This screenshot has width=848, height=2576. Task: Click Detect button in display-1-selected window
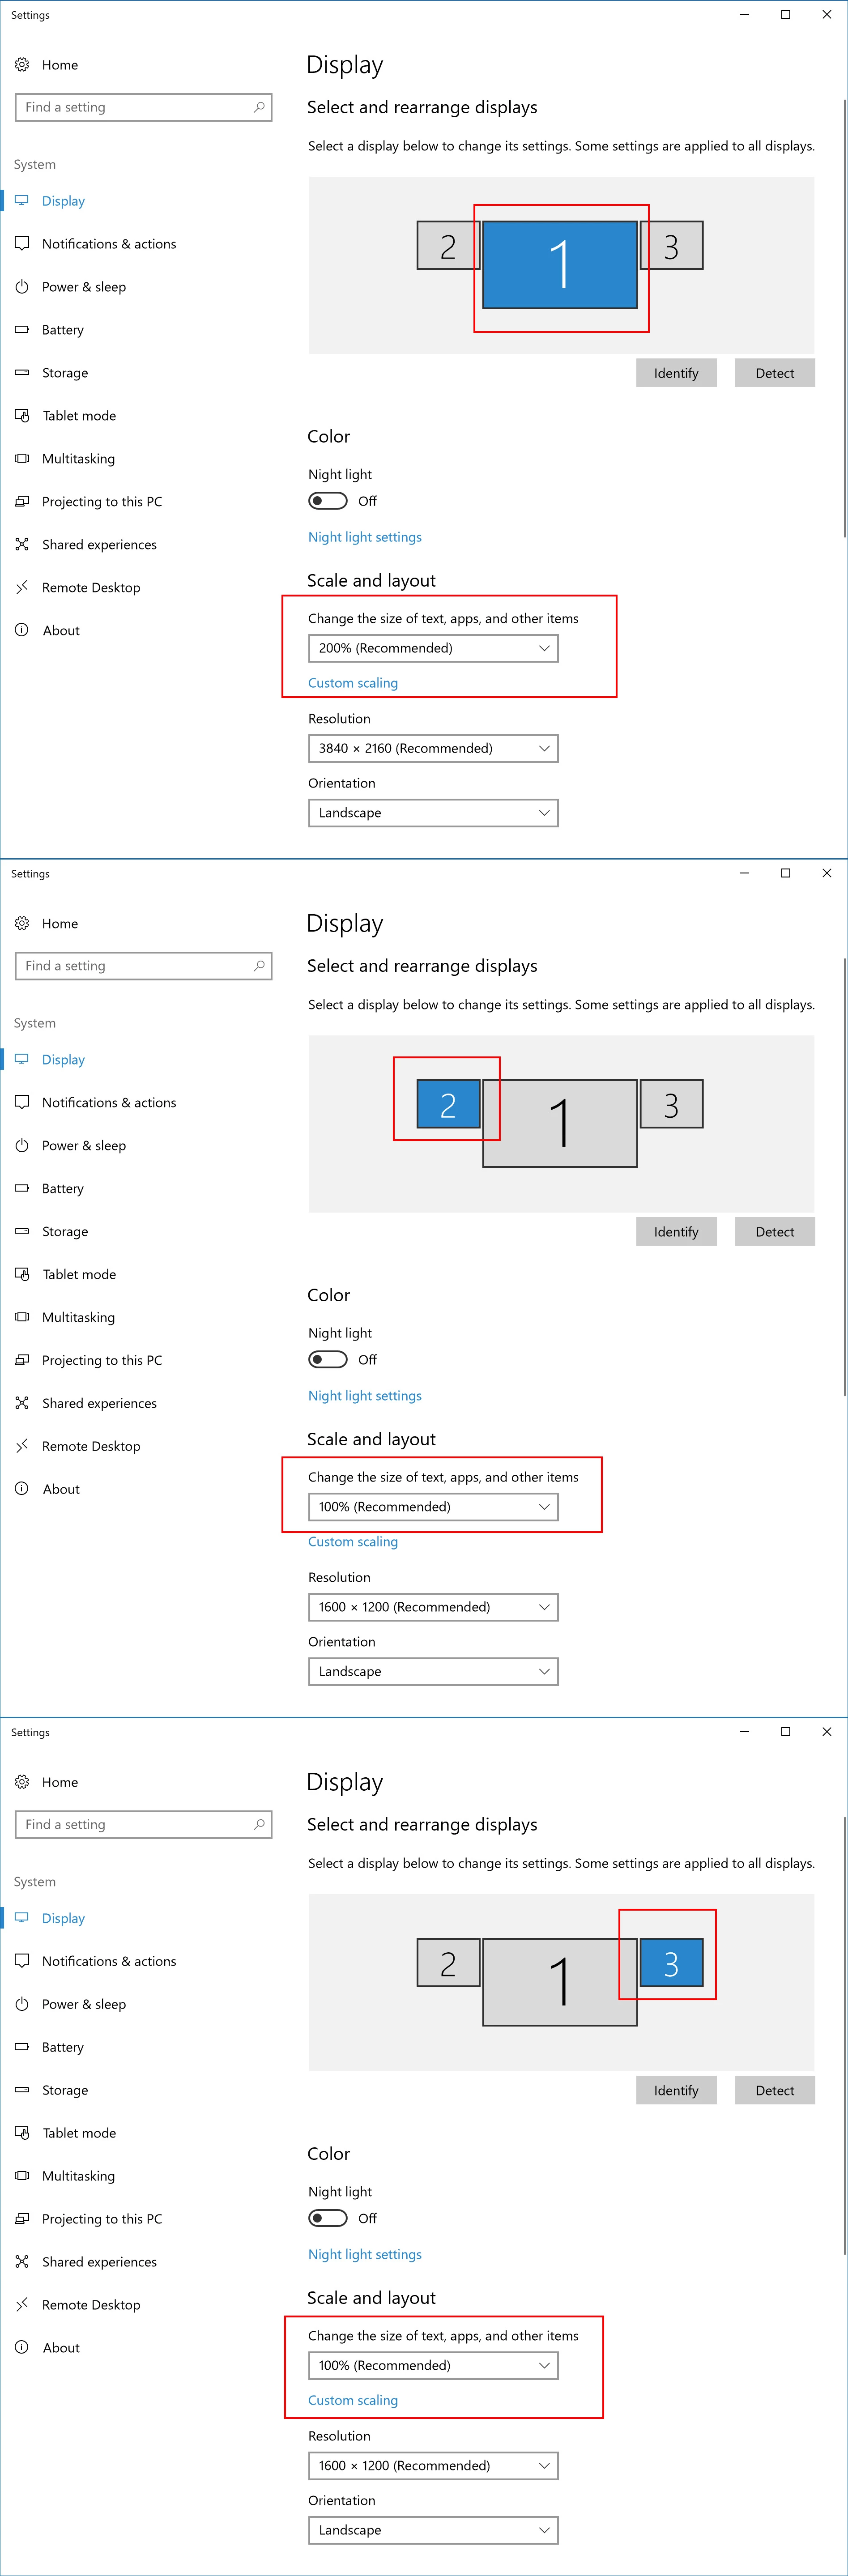(775, 373)
